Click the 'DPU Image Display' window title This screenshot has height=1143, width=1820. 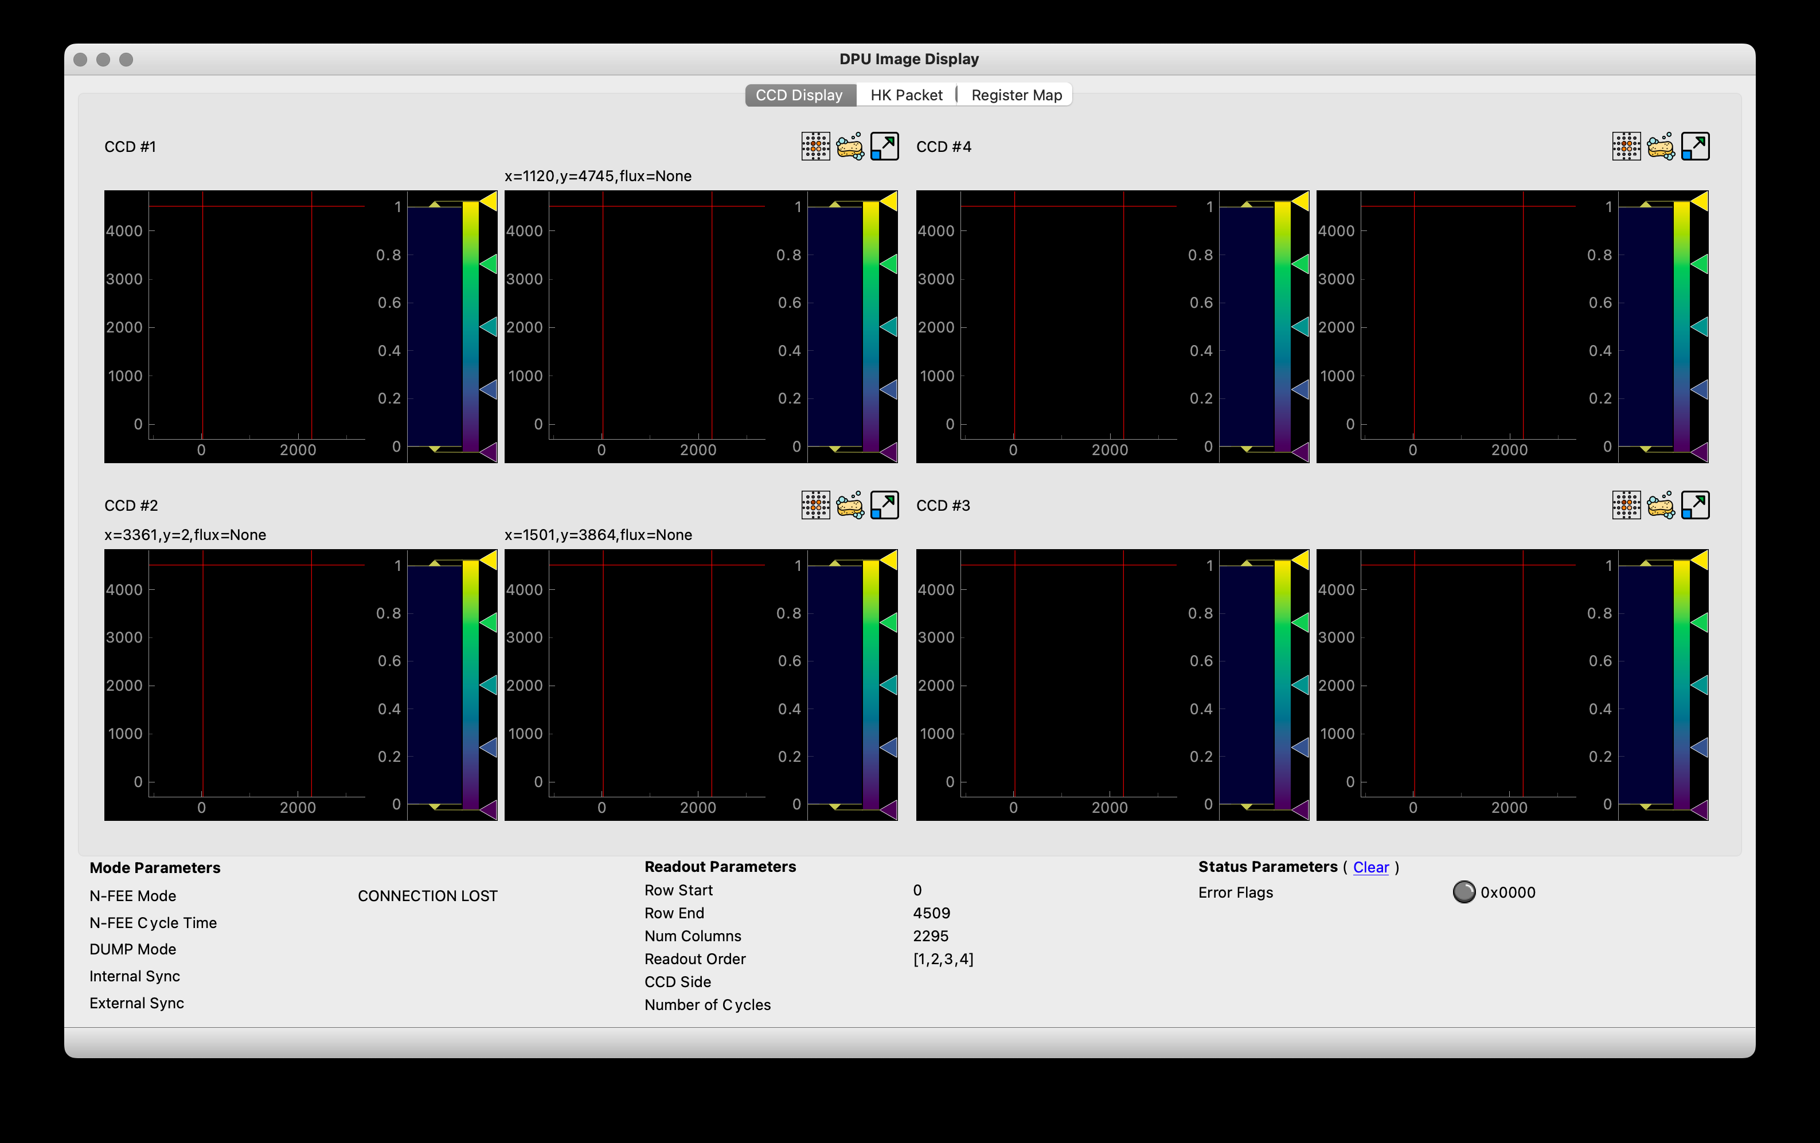point(909,59)
